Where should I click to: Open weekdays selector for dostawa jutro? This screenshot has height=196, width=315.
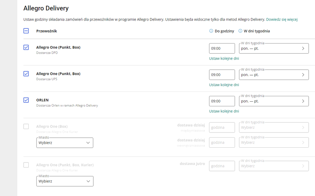pyautogui.click(x=274, y=166)
